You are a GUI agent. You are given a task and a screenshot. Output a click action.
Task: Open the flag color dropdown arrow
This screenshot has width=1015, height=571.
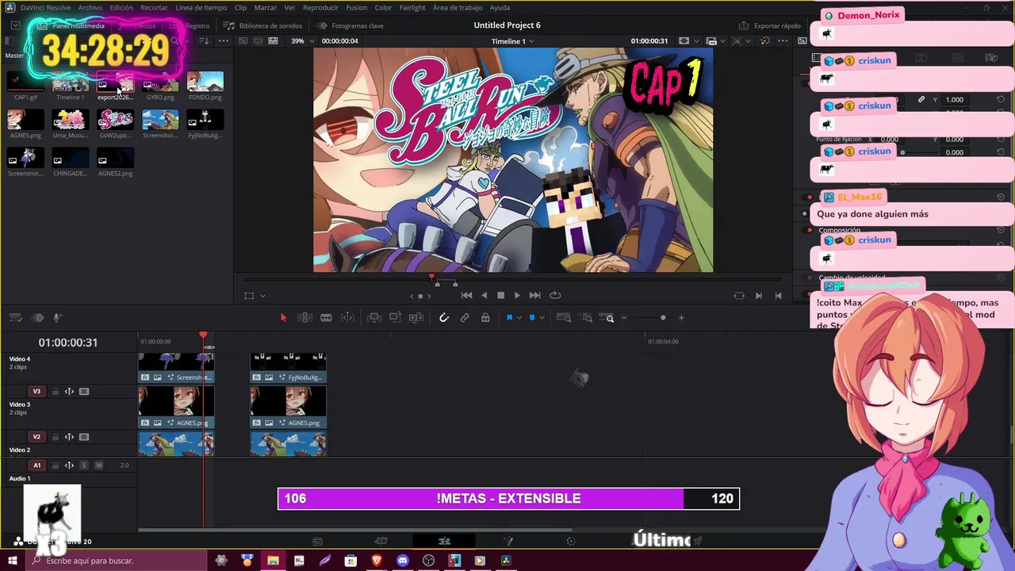point(519,318)
